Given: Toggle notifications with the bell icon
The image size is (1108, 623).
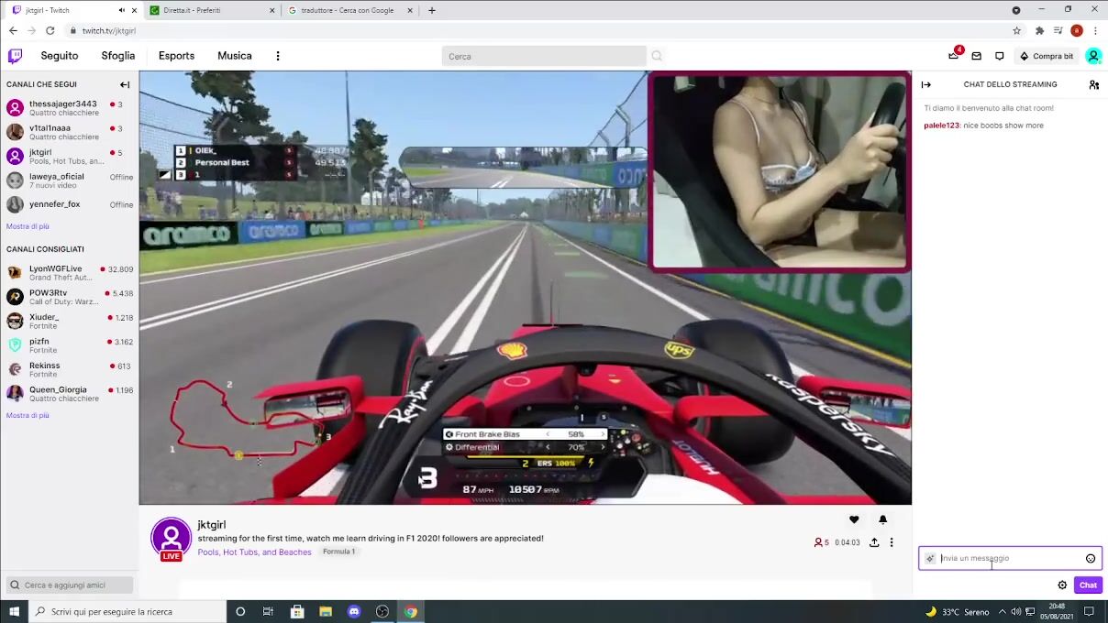Looking at the screenshot, I should pos(882,519).
